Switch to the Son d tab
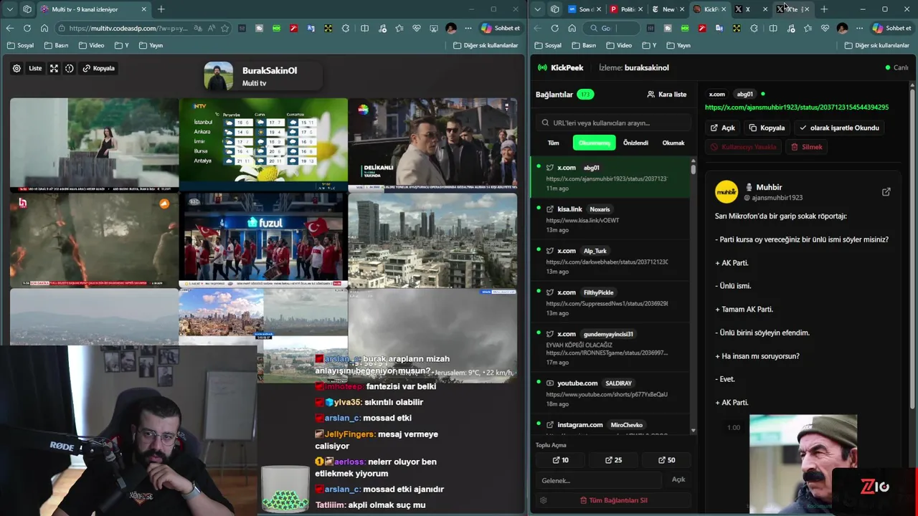Image resolution: width=918 pixels, height=516 pixels. [584, 9]
